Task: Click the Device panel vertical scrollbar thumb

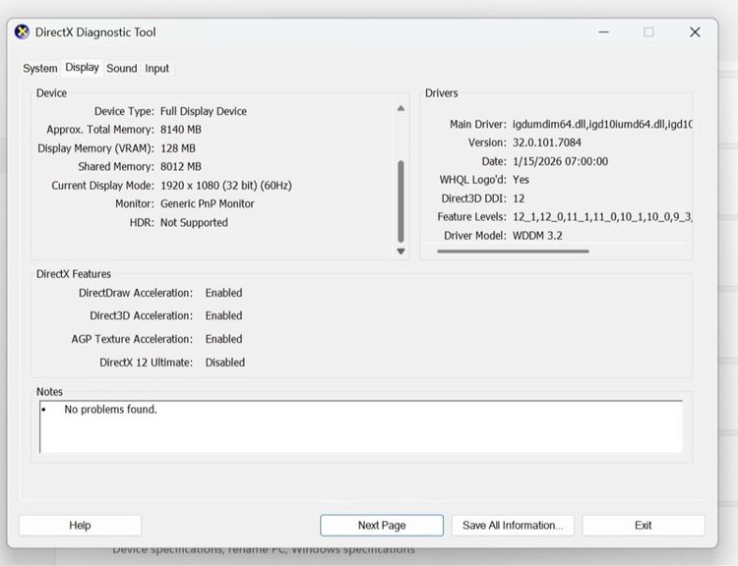Action: pos(401,201)
